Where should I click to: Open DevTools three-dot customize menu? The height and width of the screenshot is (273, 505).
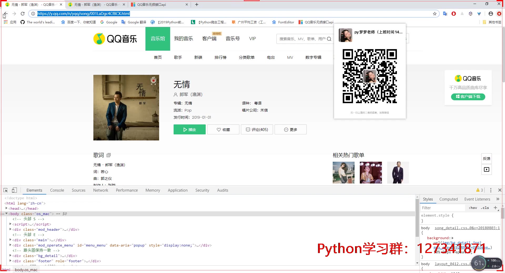click(491, 190)
